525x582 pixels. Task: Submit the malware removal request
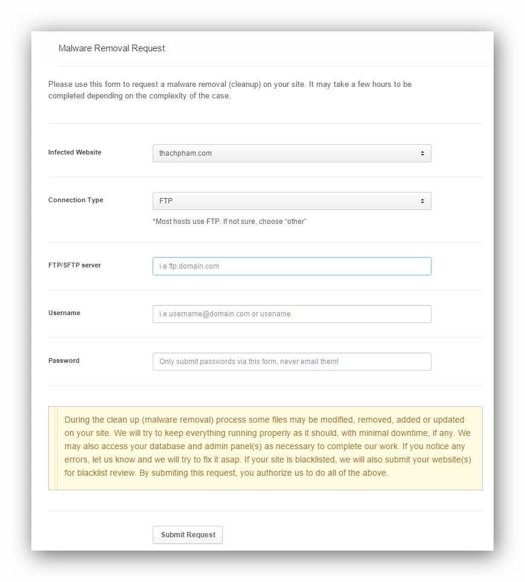click(187, 535)
